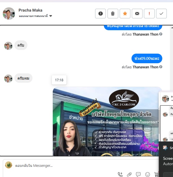Mark conversation done with checkmark
173x177 pixels.
[x=161, y=14]
